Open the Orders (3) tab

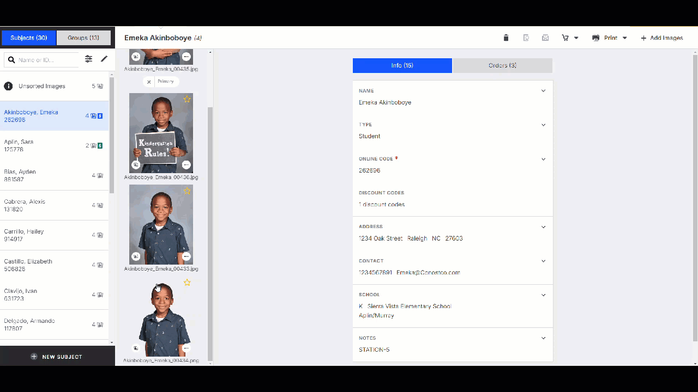[x=503, y=65]
